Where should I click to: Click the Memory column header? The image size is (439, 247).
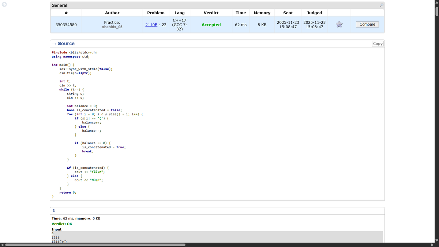pos(262,13)
